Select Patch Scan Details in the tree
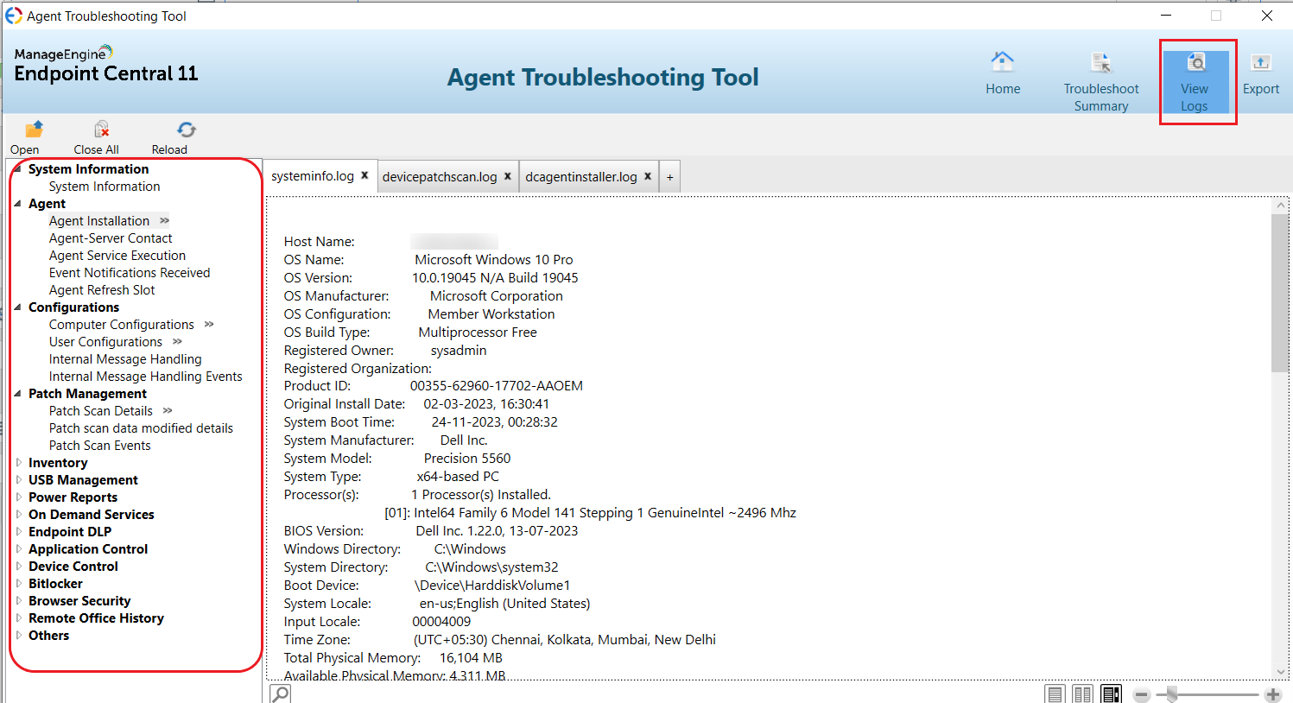This screenshot has width=1293, height=703. (101, 411)
